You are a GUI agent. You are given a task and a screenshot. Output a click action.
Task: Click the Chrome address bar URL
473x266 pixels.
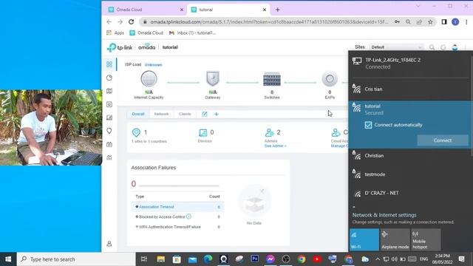point(269,21)
